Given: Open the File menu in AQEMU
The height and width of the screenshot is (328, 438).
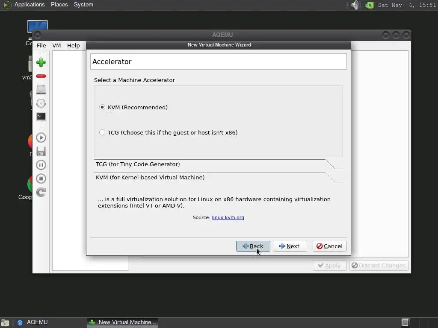Looking at the screenshot, I should tap(41, 45).
